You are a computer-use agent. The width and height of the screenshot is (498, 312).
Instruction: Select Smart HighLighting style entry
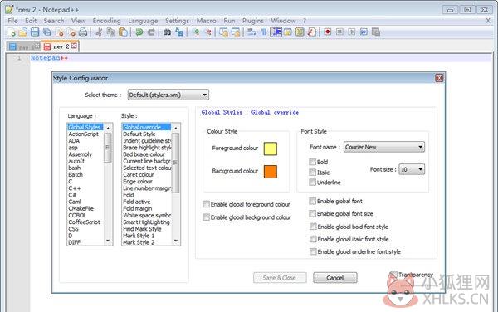click(146, 222)
